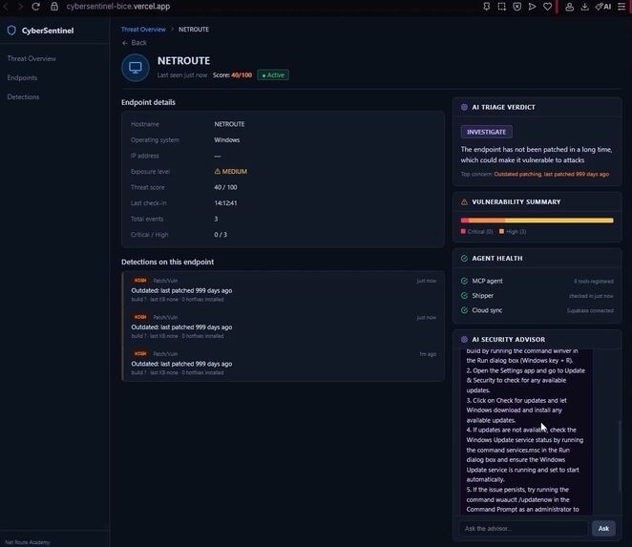This screenshot has width=632, height=547.
Task: Click the Vulnerability Summary warning triangle icon
Action: (464, 202)
